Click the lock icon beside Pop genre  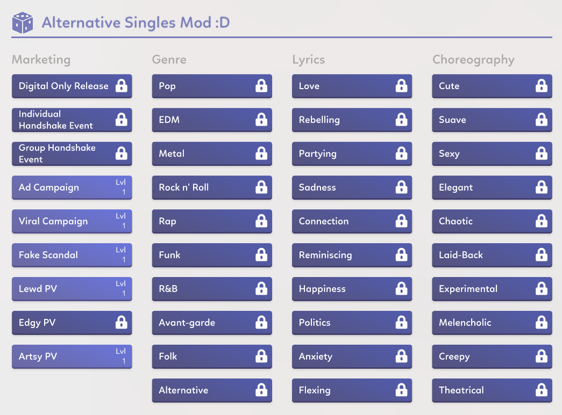point(261,86)
